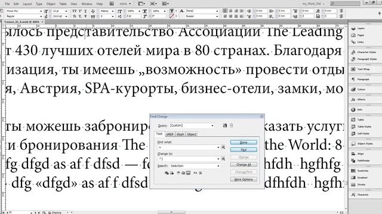Open the Type menu
The width and height of the screenshot is (382, 214).
point(39,4)
